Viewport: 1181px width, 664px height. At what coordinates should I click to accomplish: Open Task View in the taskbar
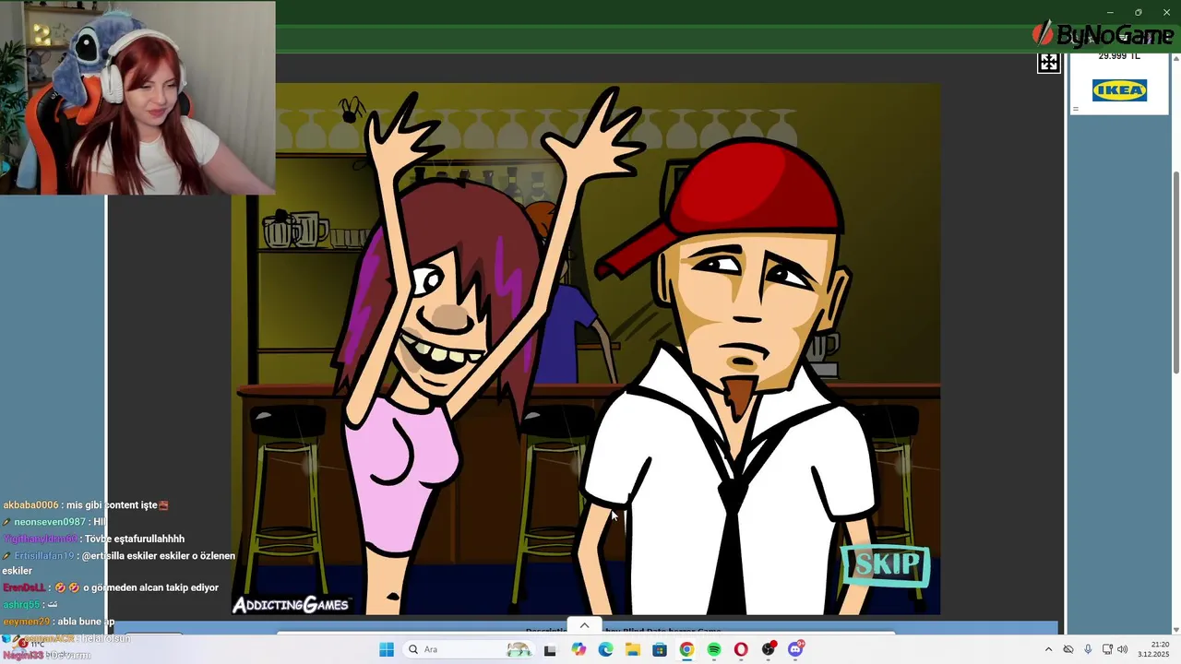pyautogui.click(x=550, y=649)
